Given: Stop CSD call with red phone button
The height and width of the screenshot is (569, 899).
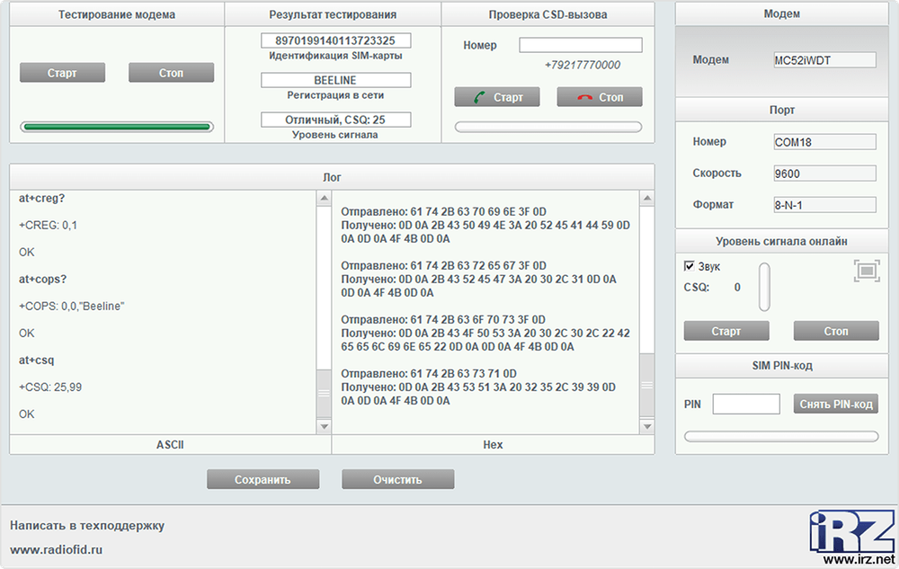Looking at the screenshot, I should pyautogui.click(x=600, y=97).
